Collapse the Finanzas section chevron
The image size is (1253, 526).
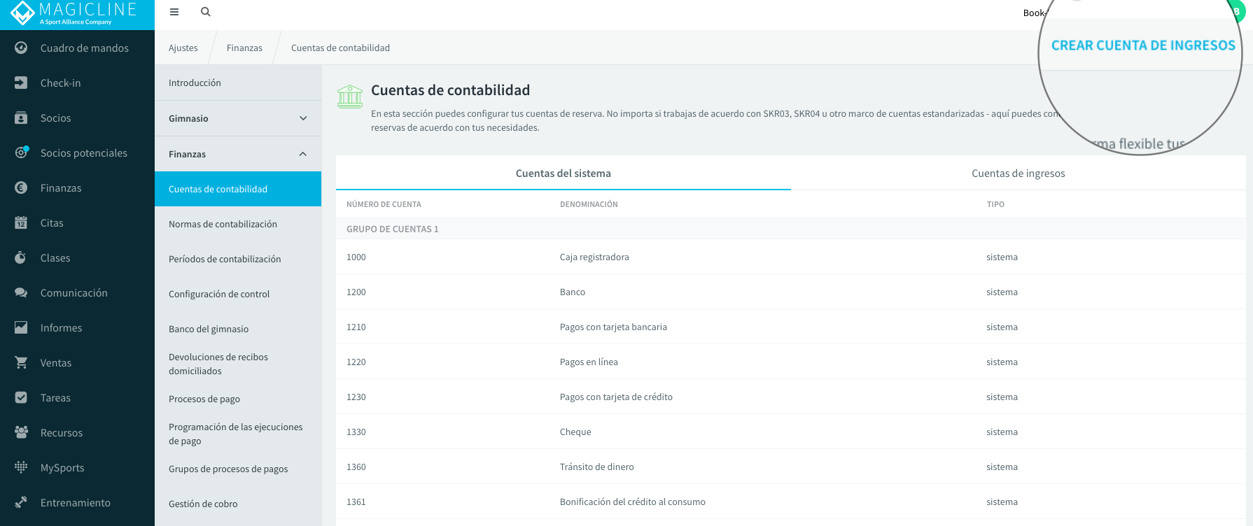tap(303, 154)
